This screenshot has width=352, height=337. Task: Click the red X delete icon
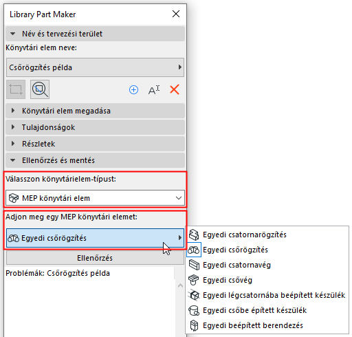click(175, 89)
